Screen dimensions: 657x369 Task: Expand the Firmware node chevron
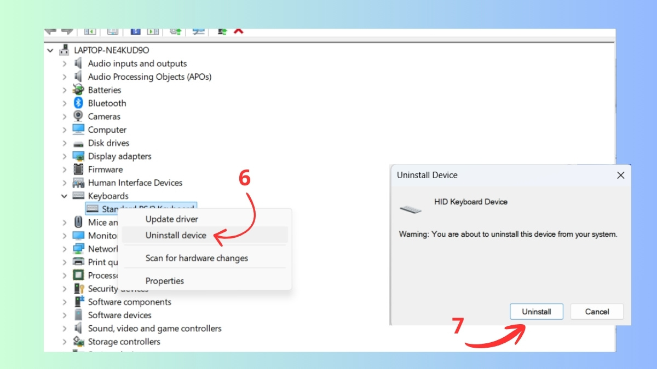coord(65,169)
